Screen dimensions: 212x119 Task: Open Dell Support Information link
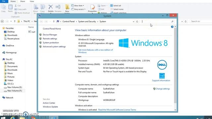click(x=161, y=80)
